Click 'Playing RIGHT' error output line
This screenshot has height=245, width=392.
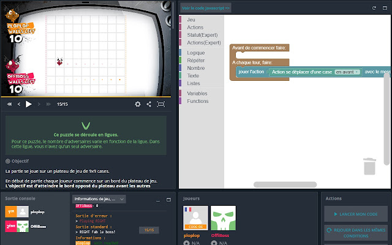click(92, 221)
